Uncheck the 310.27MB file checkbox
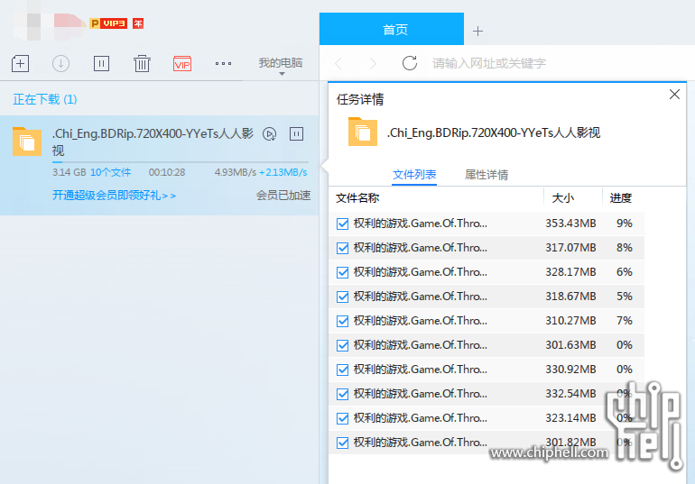The width and height of the screenshot is (695, 484). coord(342,321)
